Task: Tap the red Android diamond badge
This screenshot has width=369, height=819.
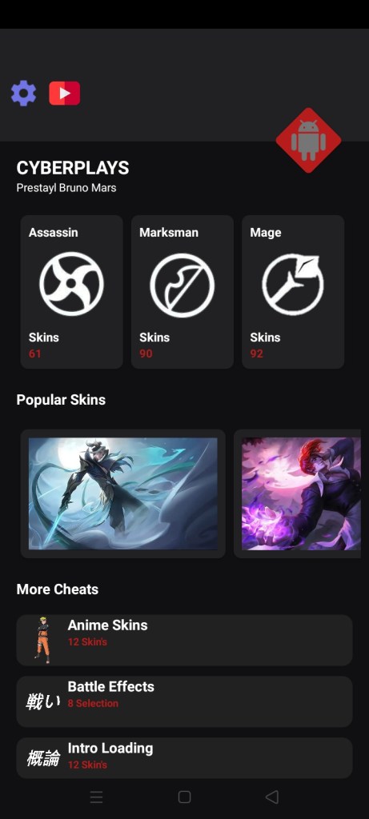Action: (308, 141)
